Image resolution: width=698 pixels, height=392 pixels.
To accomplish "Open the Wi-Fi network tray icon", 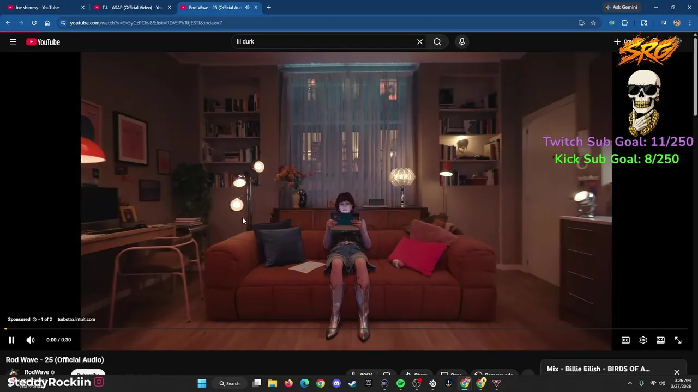I will (653, 383).
